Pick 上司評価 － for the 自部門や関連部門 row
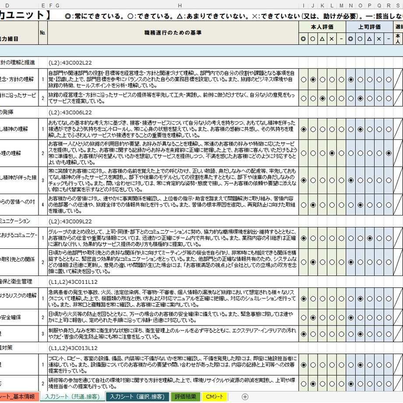The height and width of the screenshot is (403, 403). point(389,80)
